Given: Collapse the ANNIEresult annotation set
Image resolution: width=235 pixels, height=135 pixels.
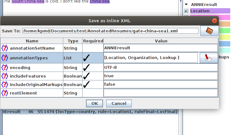Looking at the screenshot, I should (186, 5).
